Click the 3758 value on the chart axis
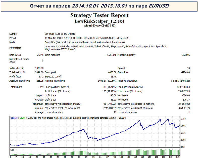Viewport: 198px width, 164px height. click(x=184, y=119)
